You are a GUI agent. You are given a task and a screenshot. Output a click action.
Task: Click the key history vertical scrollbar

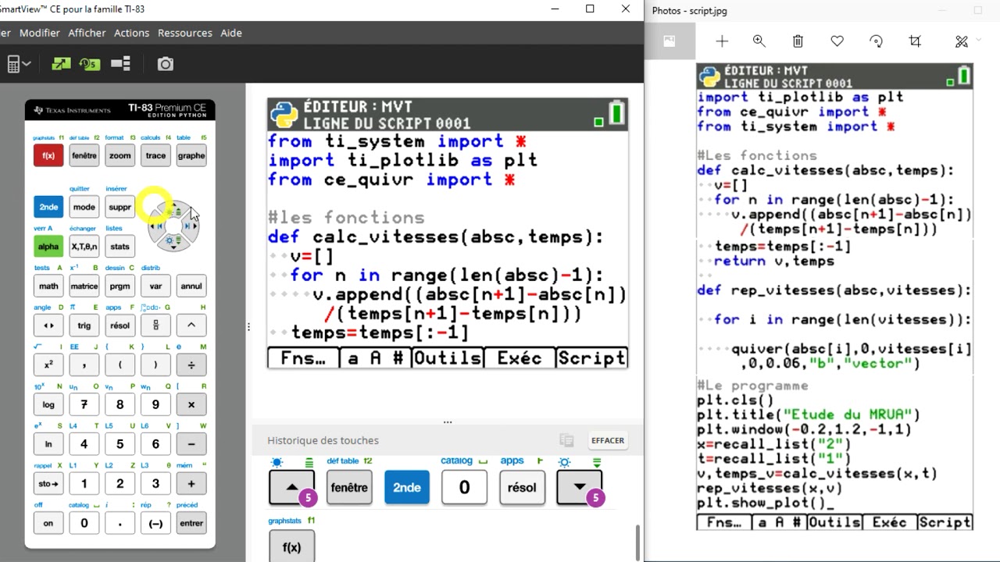click(639, 542)
